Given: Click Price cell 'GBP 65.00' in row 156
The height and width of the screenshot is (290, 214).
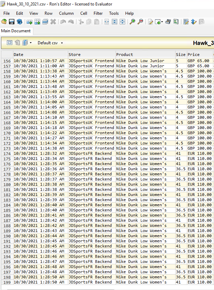Looking at the screenshot, I should 200,61.
